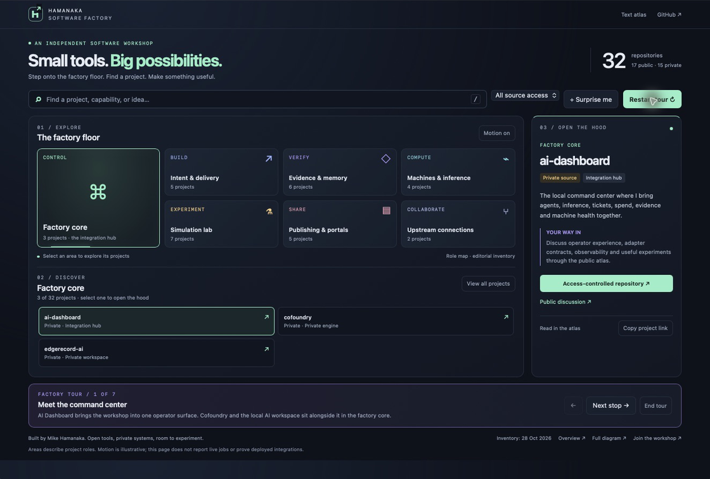Select the edgerecord-ai project row

[x=156, y=353]
